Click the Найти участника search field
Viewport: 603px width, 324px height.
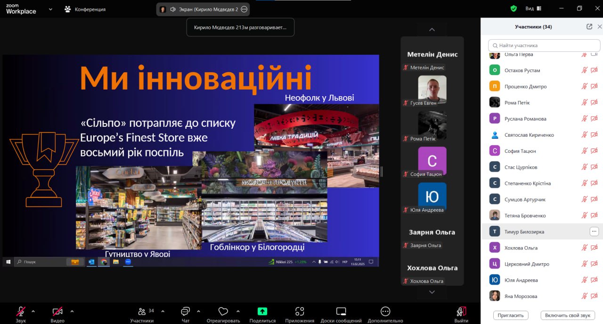click(x=544, y=45)
